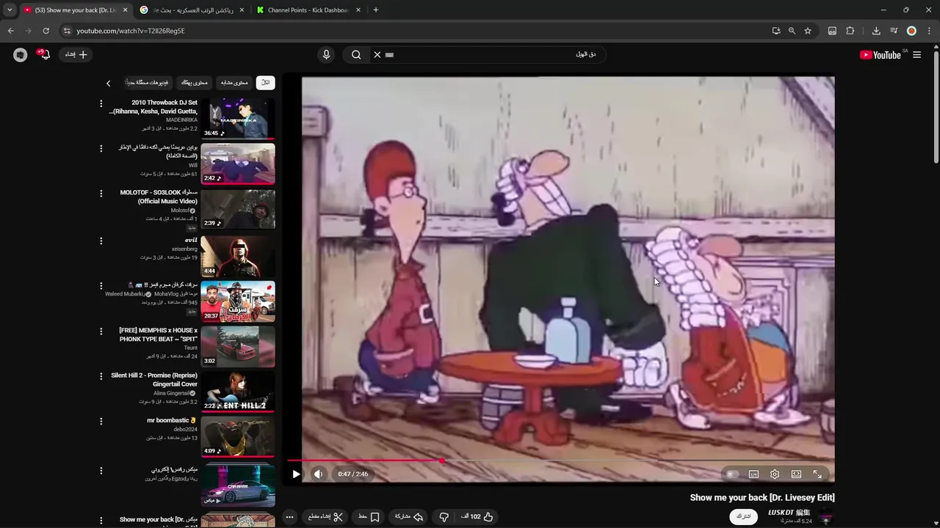Viewport: 940px width, 528px height.
Task: Play the video with the play button
Action: (x=296, y=474)
